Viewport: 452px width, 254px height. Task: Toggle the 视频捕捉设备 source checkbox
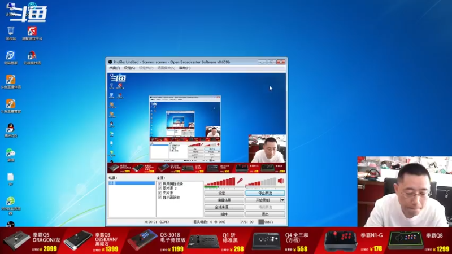(160, 184)
